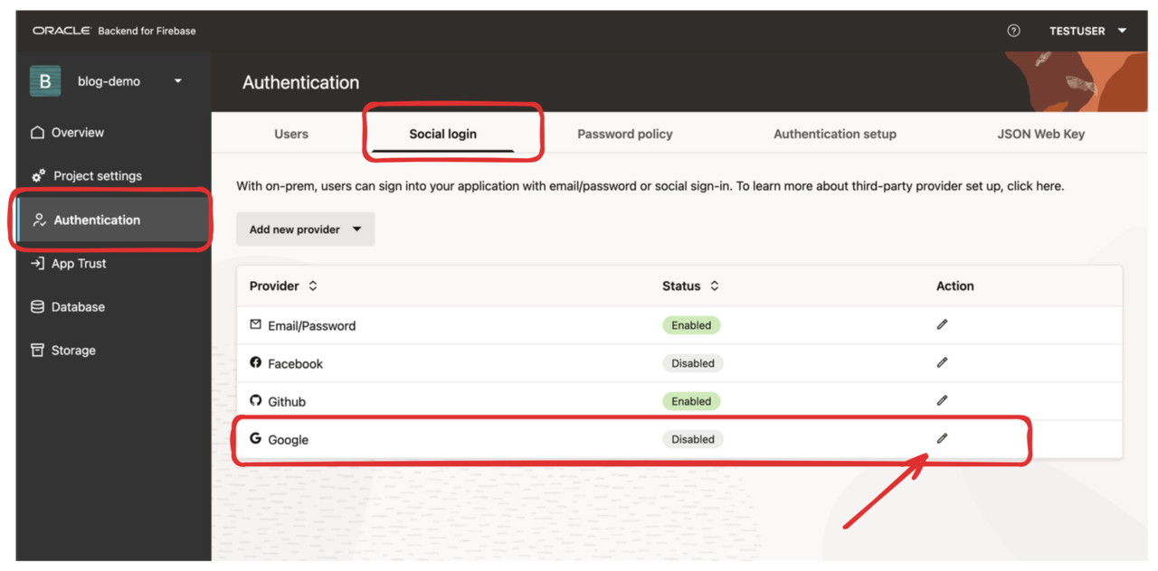
Task: Open Storage in the sidebar
Action: (63, 351)
